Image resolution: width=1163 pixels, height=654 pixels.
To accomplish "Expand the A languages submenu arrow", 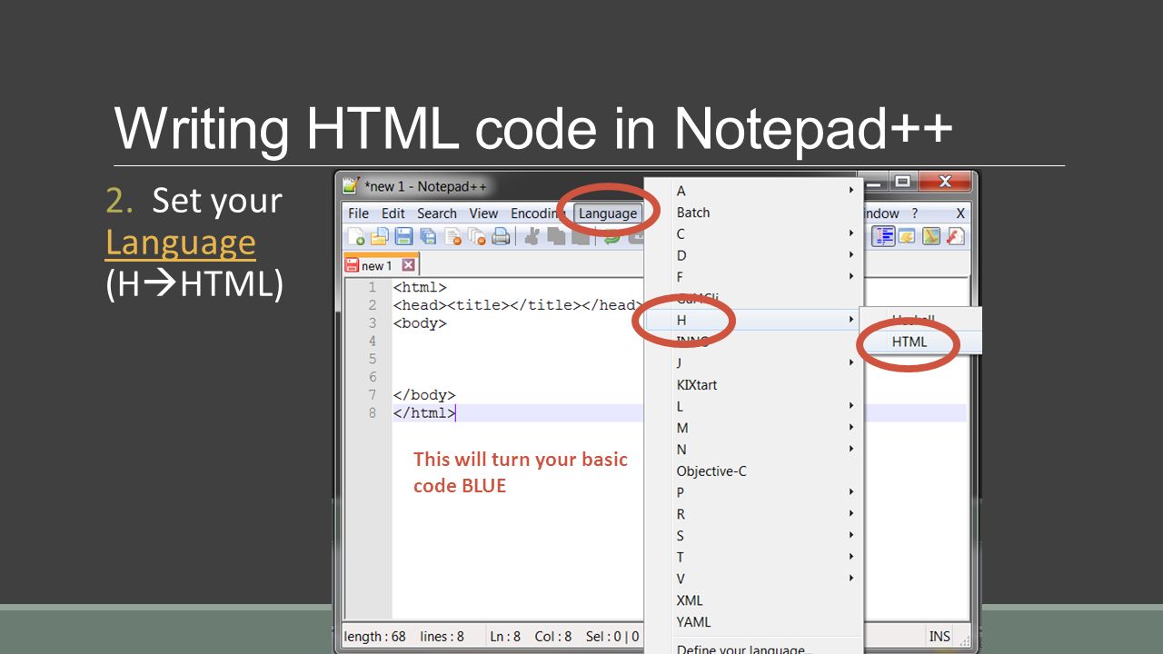I will 851,191.
